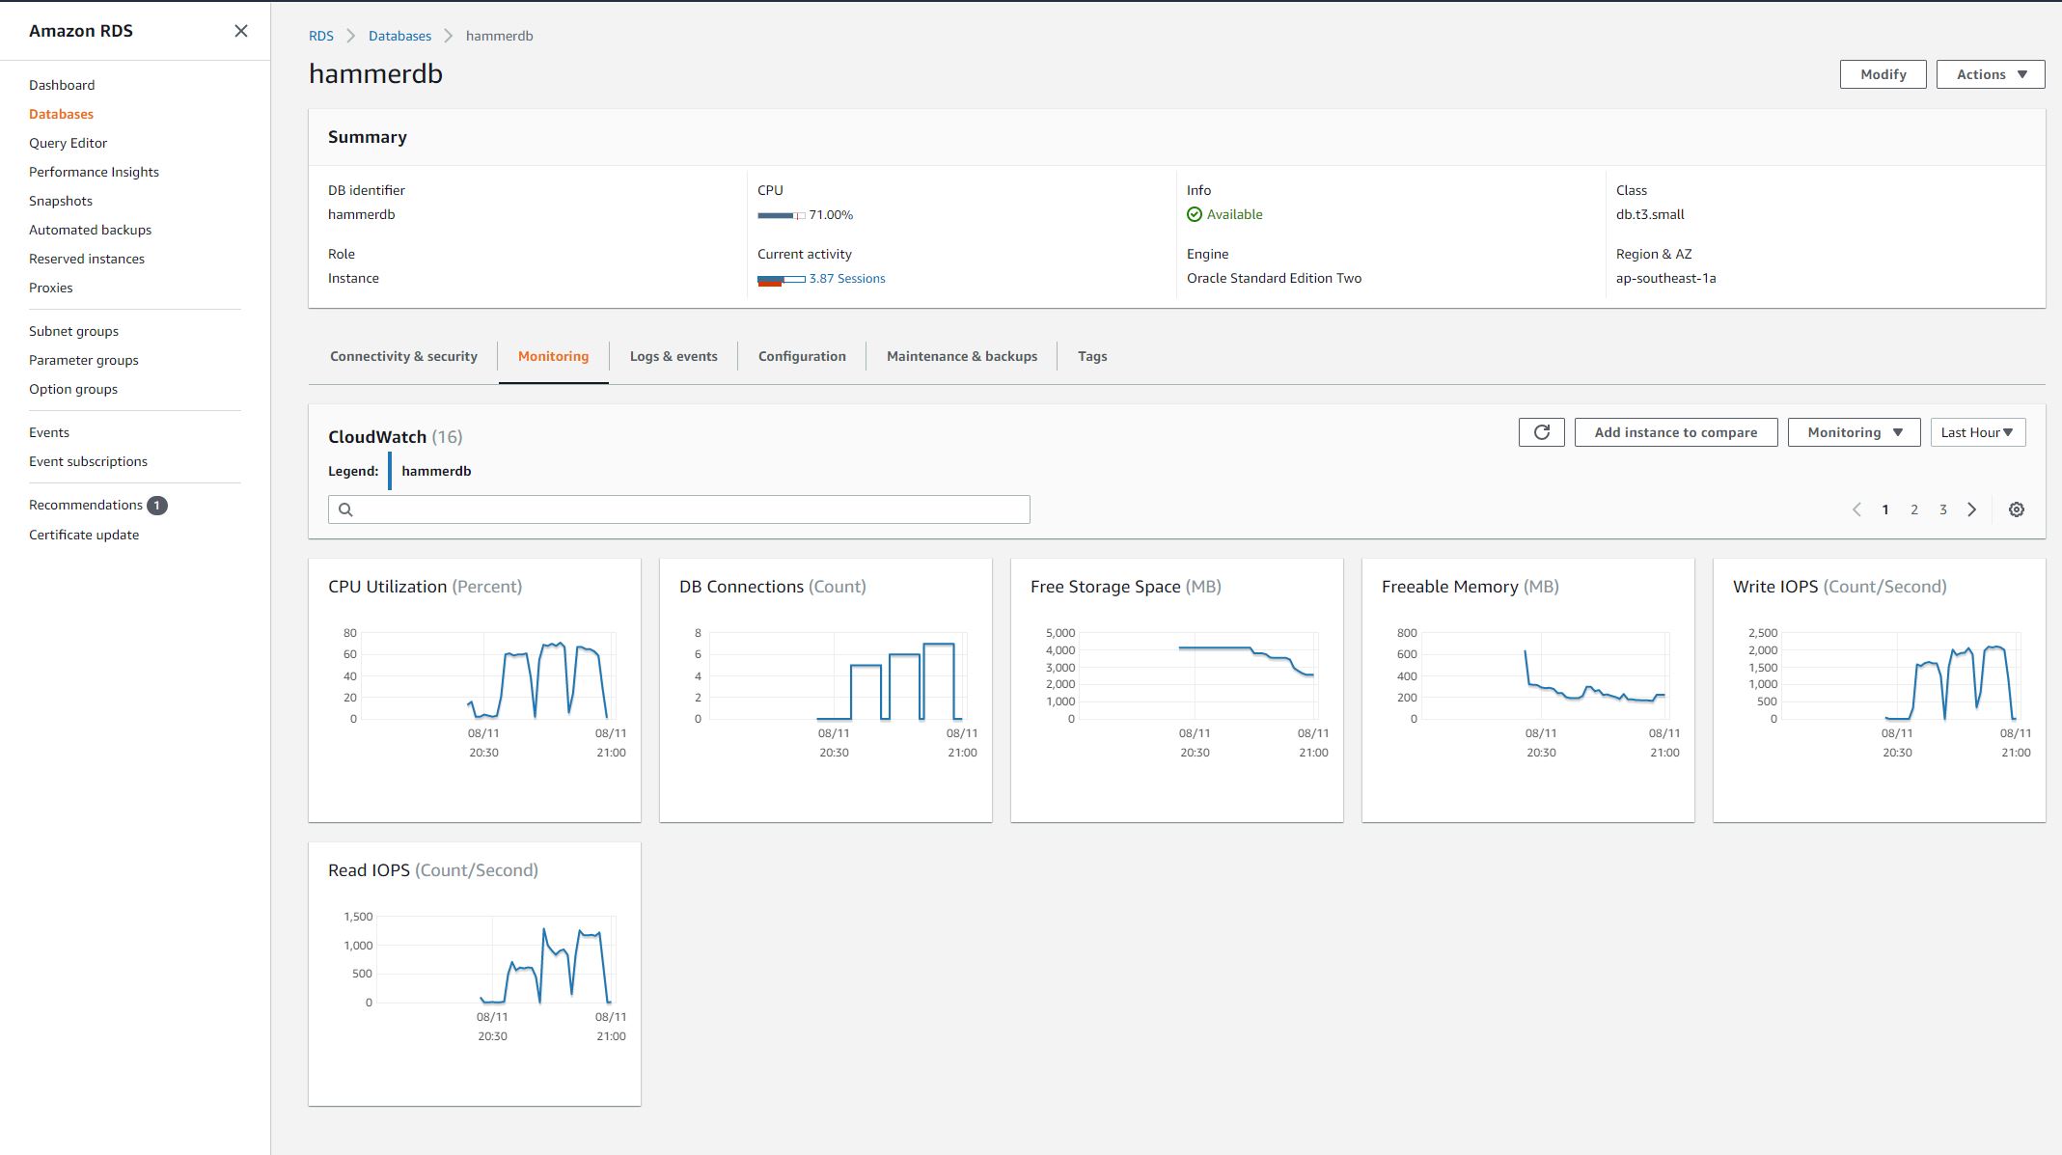The width and height of the screenshot is (2062, 1155).
Task: Click the breadcrumb chevron after RDS
Action: click(350, 36)
